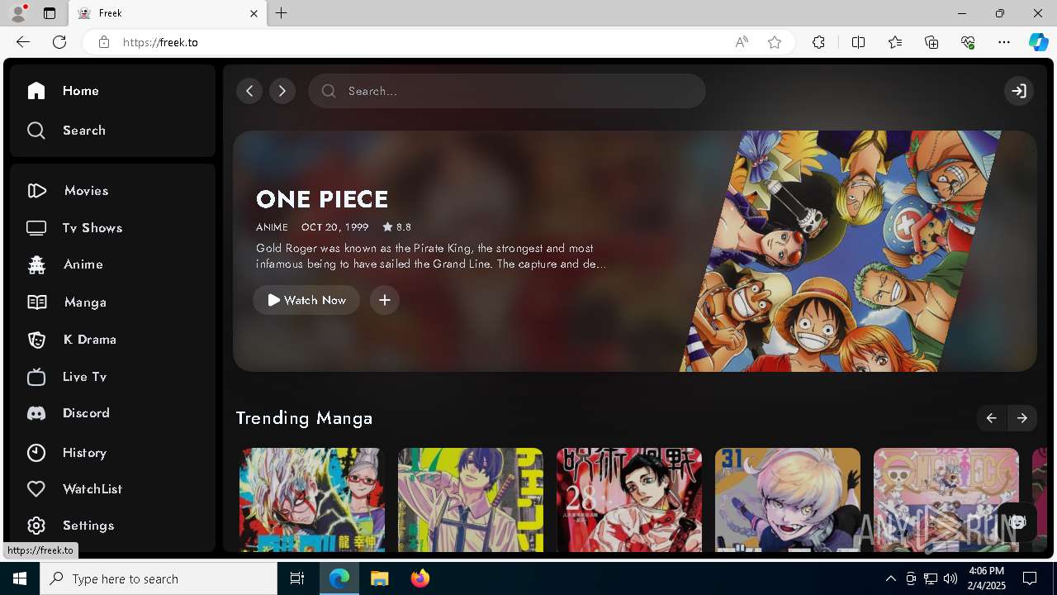Focus the Search... input field
This screenshot has height=595, width=1057.
tap(507, 91)
